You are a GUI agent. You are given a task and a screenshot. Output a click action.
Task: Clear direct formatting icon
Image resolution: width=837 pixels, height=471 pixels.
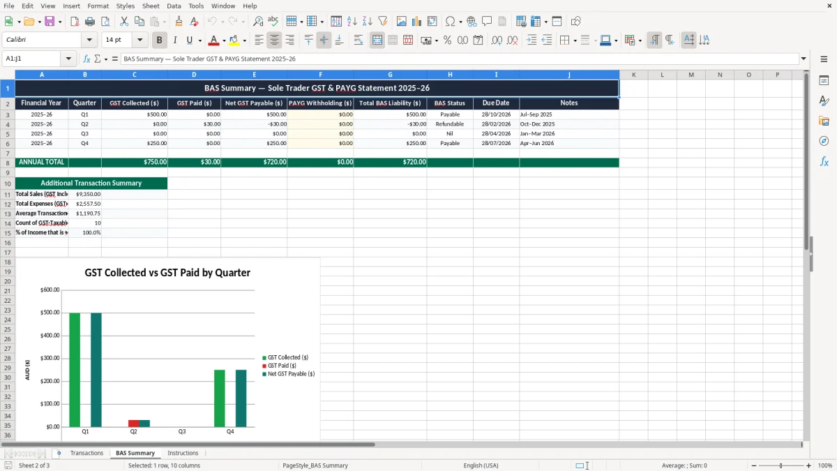[x=194, y=21]
